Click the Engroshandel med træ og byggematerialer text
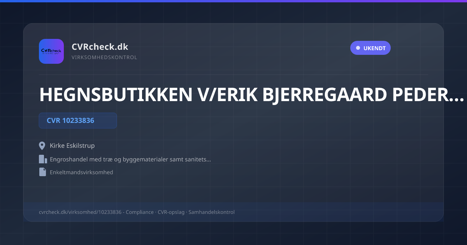Viewport: 467px width, 245px height. pyautogui.click(x=130, y=159)
